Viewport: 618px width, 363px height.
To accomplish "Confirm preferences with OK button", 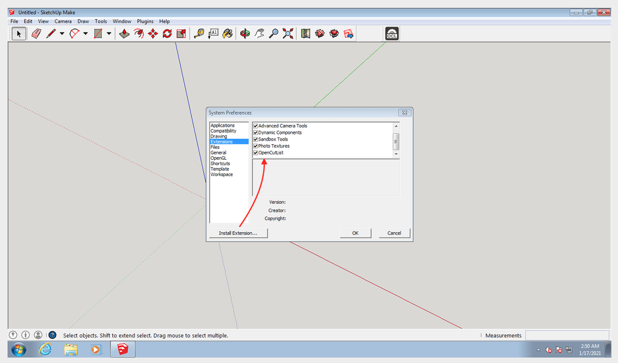I will pyautogui.click(x=355, y=233).
